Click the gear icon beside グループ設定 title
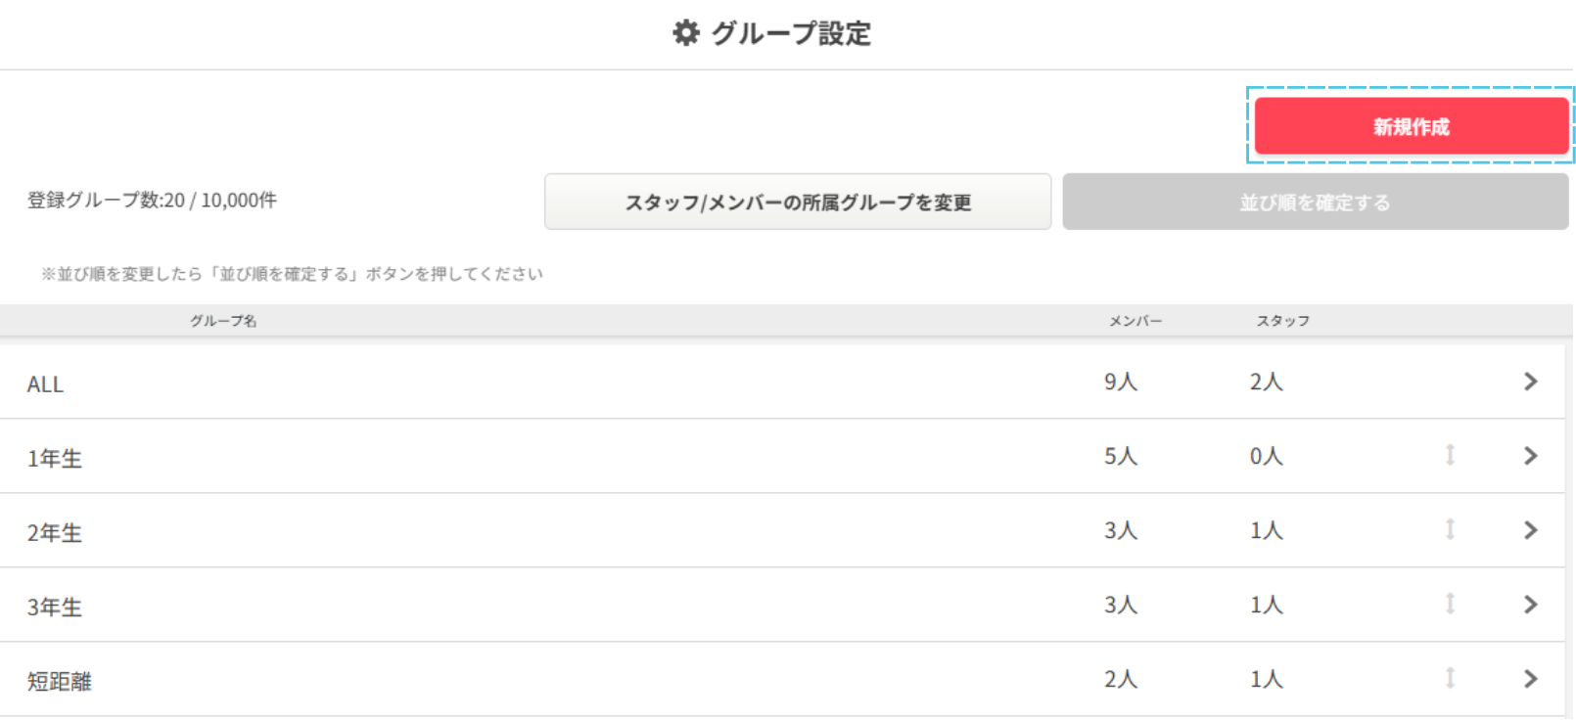The width and height of the screenshot is (1576, 720). pos(686,33)
